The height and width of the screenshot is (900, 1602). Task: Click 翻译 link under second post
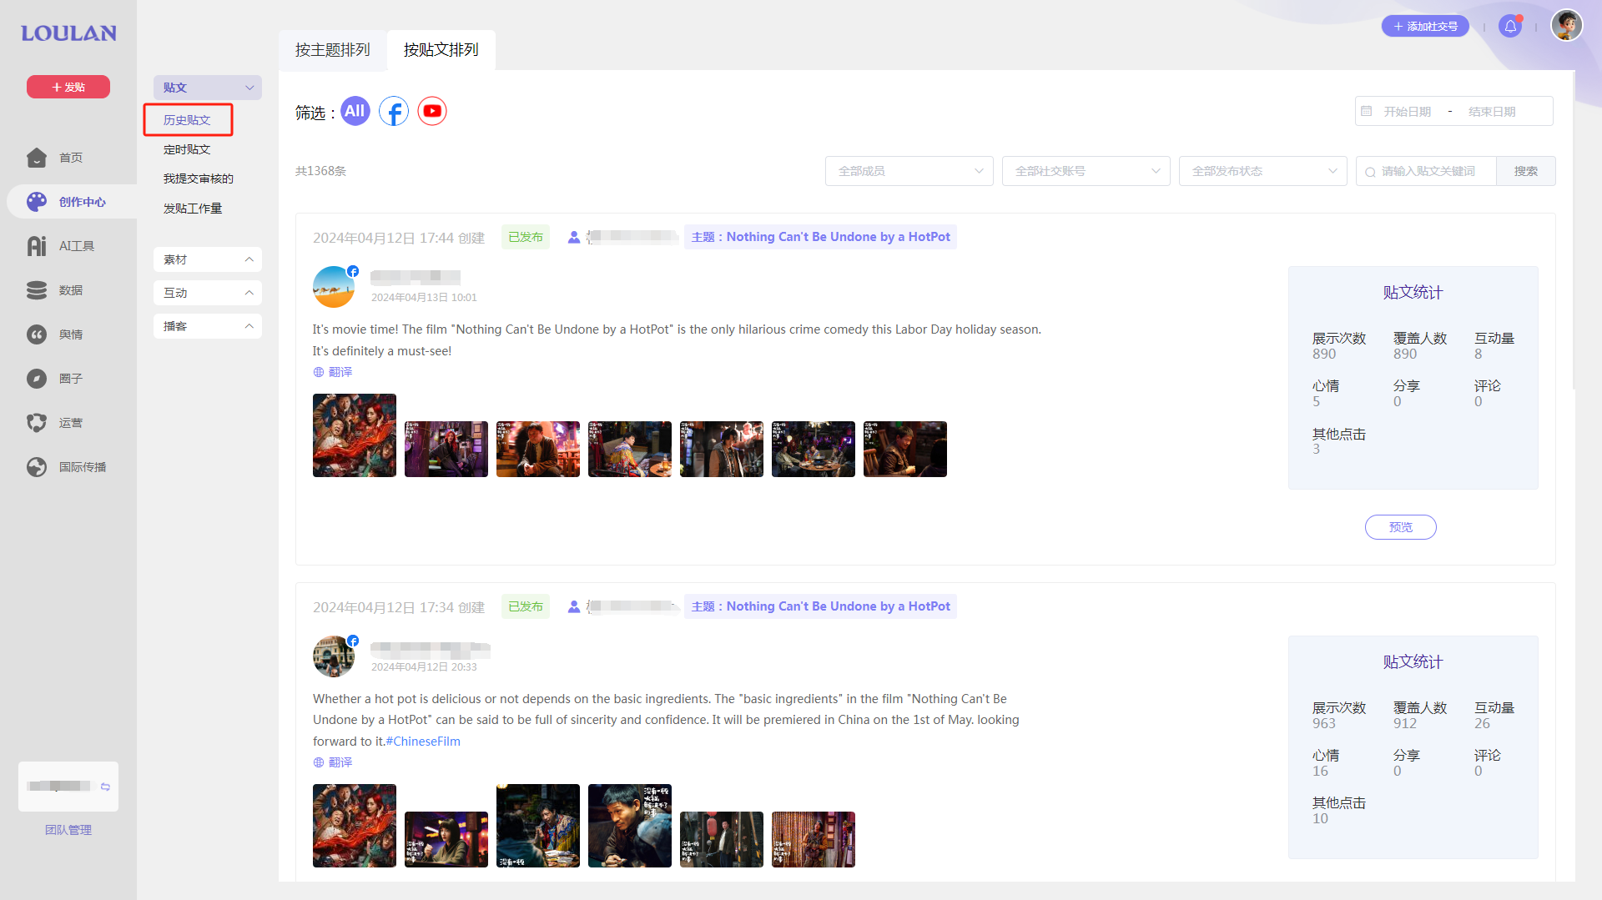[340, 762]
